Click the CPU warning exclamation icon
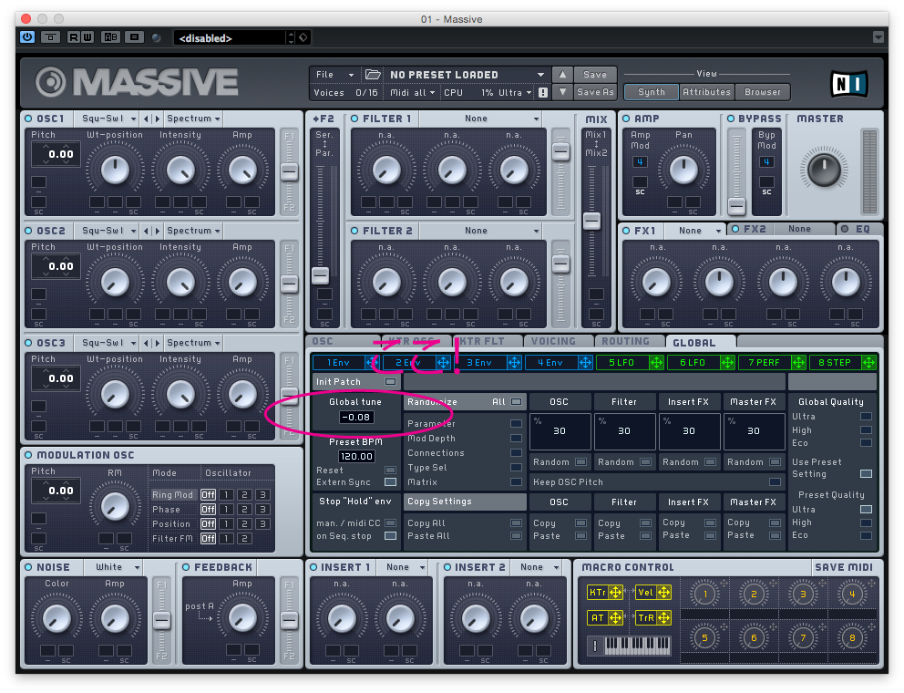 click(x=542, y=92)
